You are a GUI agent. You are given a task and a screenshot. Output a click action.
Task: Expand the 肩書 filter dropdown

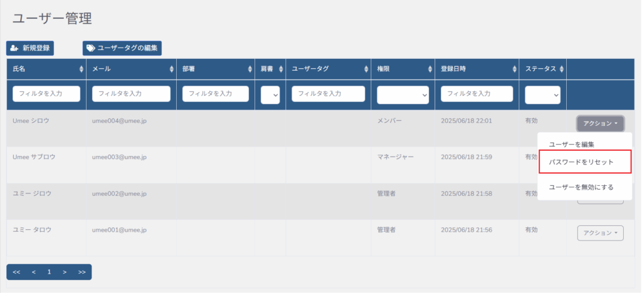[x=270, y=95]
